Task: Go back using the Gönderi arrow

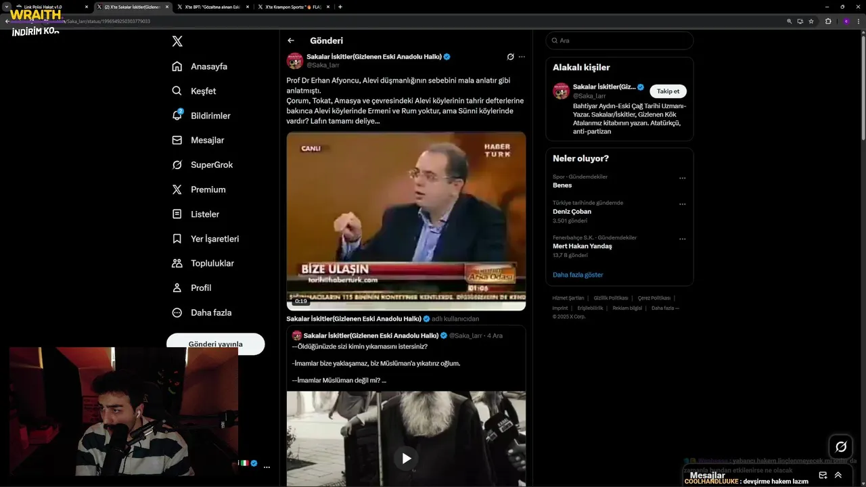Action: tap(291, 41)
